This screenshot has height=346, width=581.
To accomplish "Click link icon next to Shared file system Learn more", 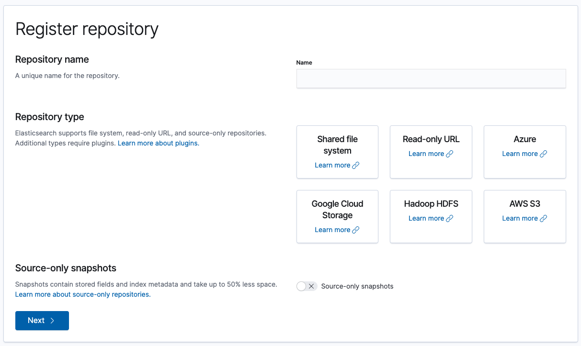I will 356,166.
